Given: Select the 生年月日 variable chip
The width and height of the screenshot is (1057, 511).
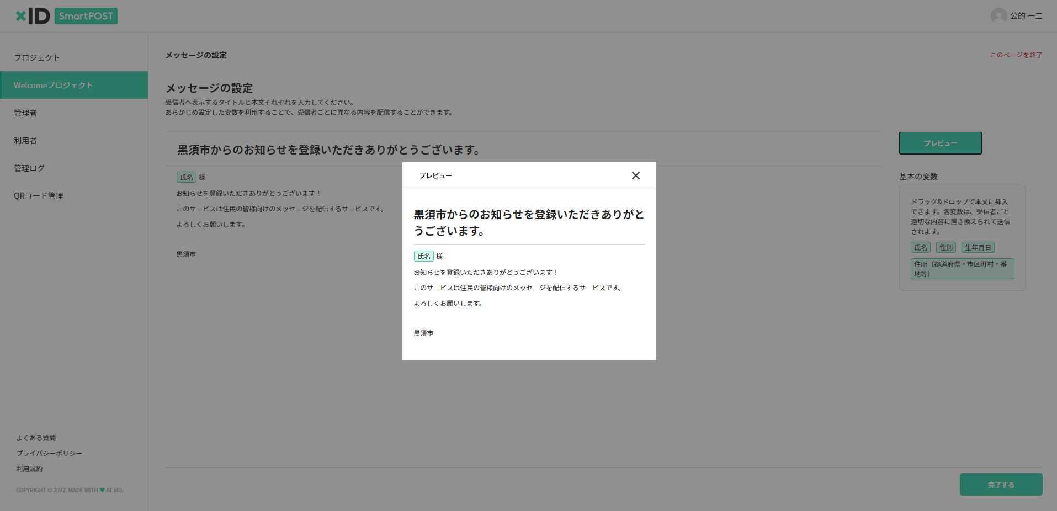Looking at the screenshot, I should click(978, 248).
